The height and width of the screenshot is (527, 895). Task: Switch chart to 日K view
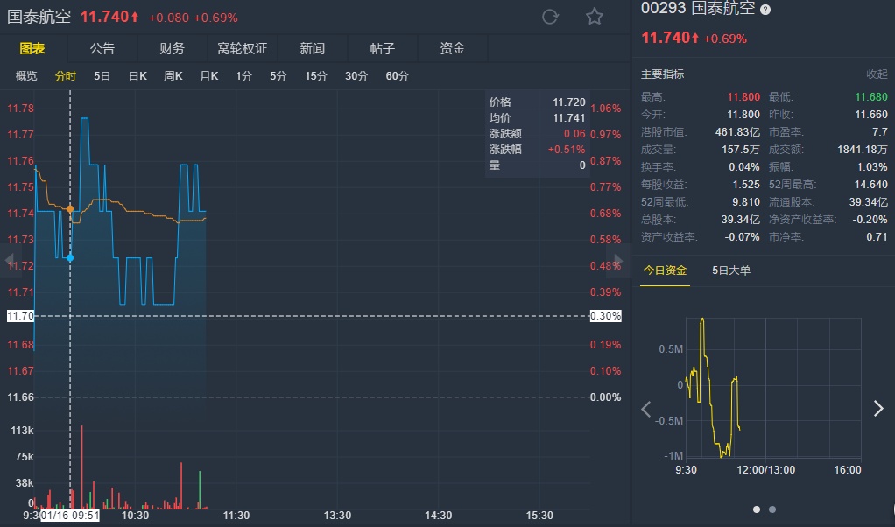pos(137,76)
